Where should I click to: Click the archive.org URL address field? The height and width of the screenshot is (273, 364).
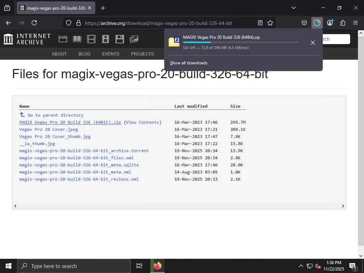click(158, 23)
